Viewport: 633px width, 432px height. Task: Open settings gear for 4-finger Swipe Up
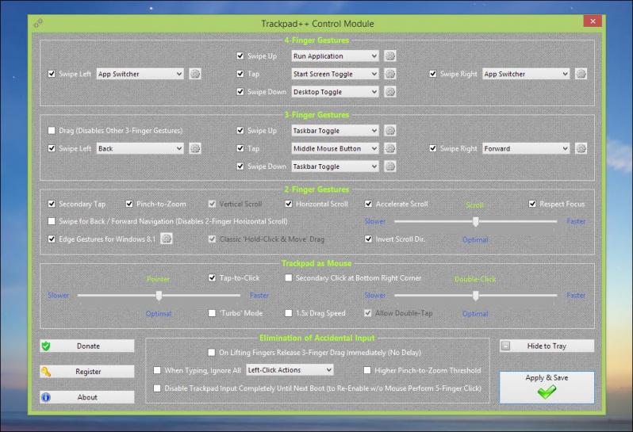(x=389, y=56)
